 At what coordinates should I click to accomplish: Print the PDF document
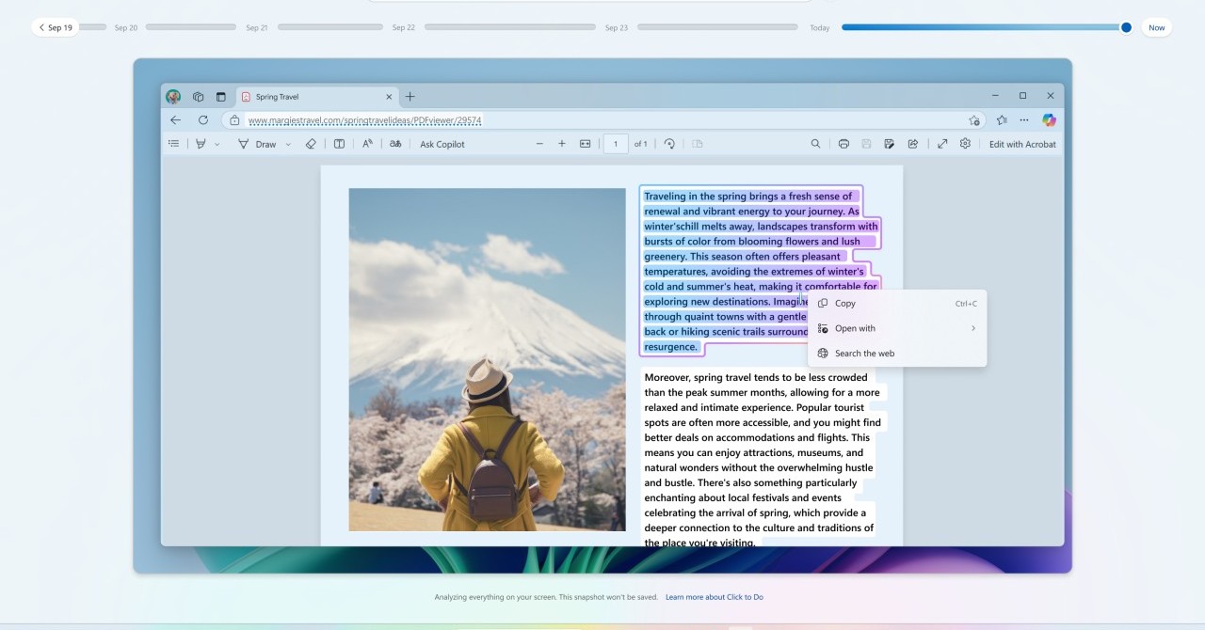coord(843,144)
